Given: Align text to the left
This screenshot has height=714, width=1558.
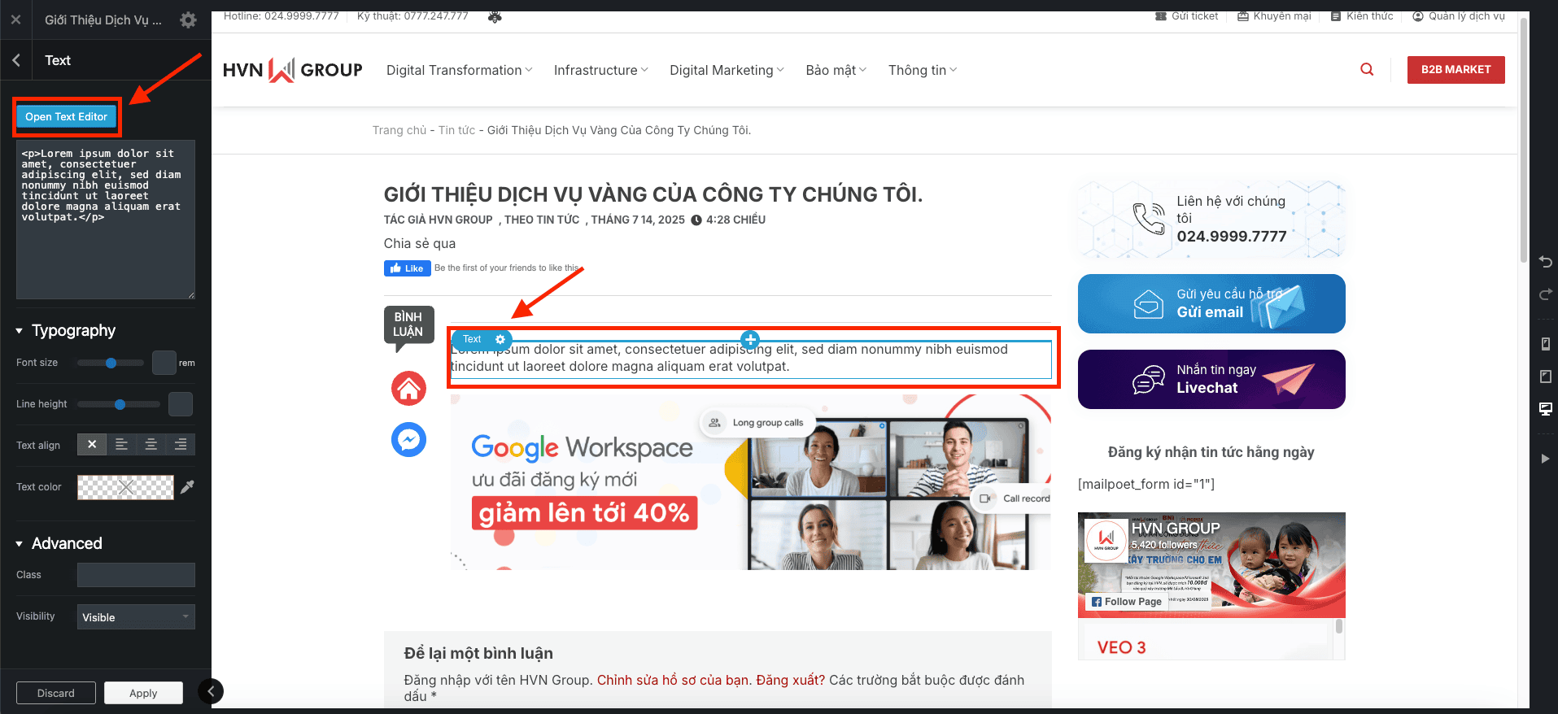Looking at the screenshot, I should pyautogui.click(x=121, y=444).
